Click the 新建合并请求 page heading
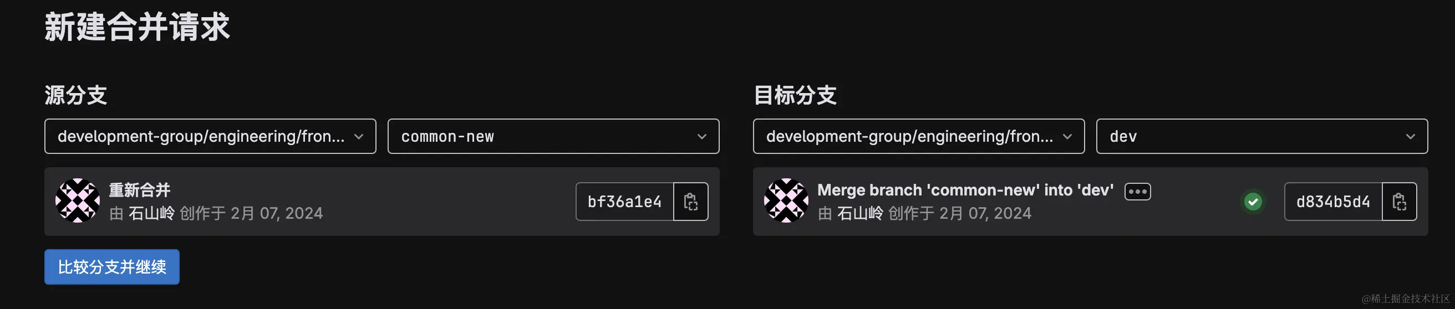Image resolution: width=1455 pixels, height=309 pixels. click(138, 27)
